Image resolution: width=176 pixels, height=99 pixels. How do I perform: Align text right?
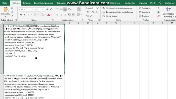point(65,15)
